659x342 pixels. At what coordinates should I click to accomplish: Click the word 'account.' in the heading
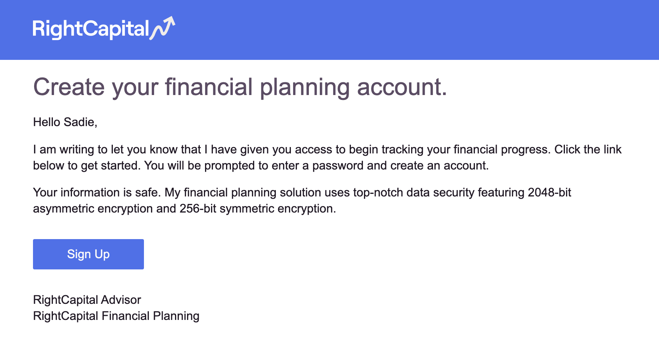[402, 87]
